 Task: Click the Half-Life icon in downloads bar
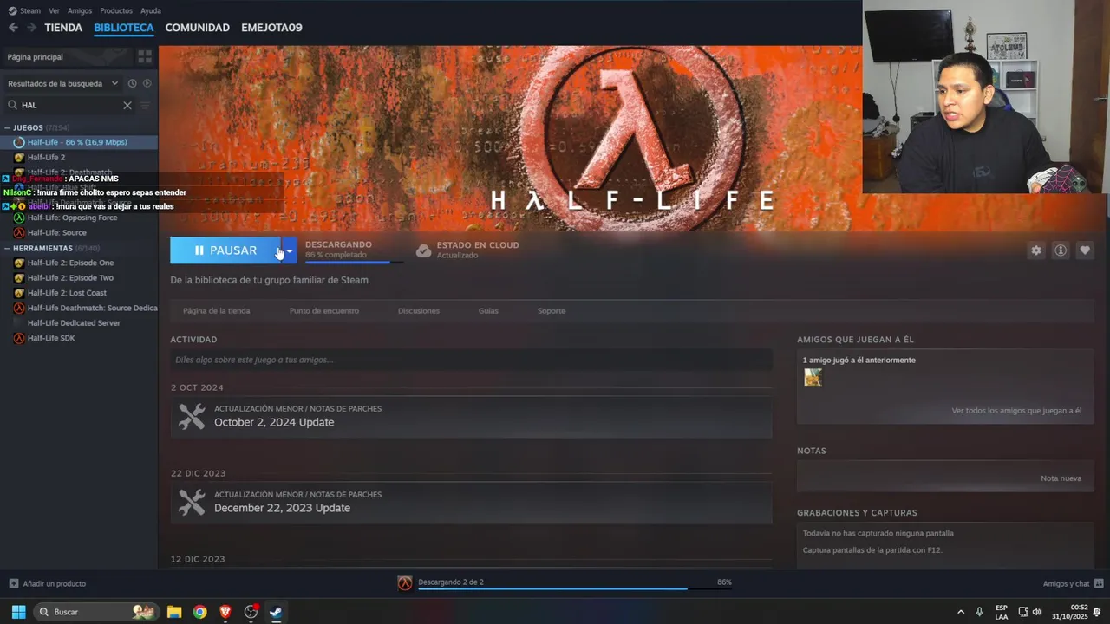pyautogui.click(x=405, y=583)
